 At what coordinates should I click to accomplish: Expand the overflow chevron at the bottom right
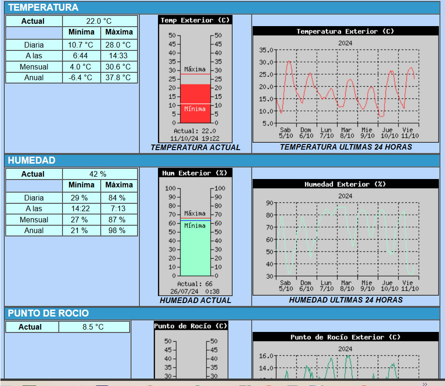coord(424,384)
